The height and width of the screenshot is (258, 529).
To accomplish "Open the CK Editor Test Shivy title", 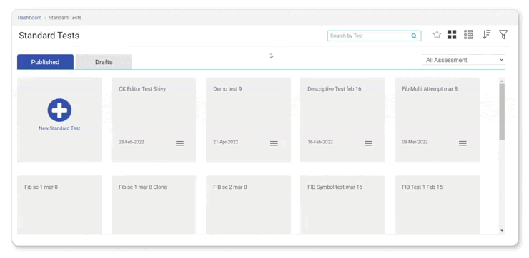I will click(142, 89).
